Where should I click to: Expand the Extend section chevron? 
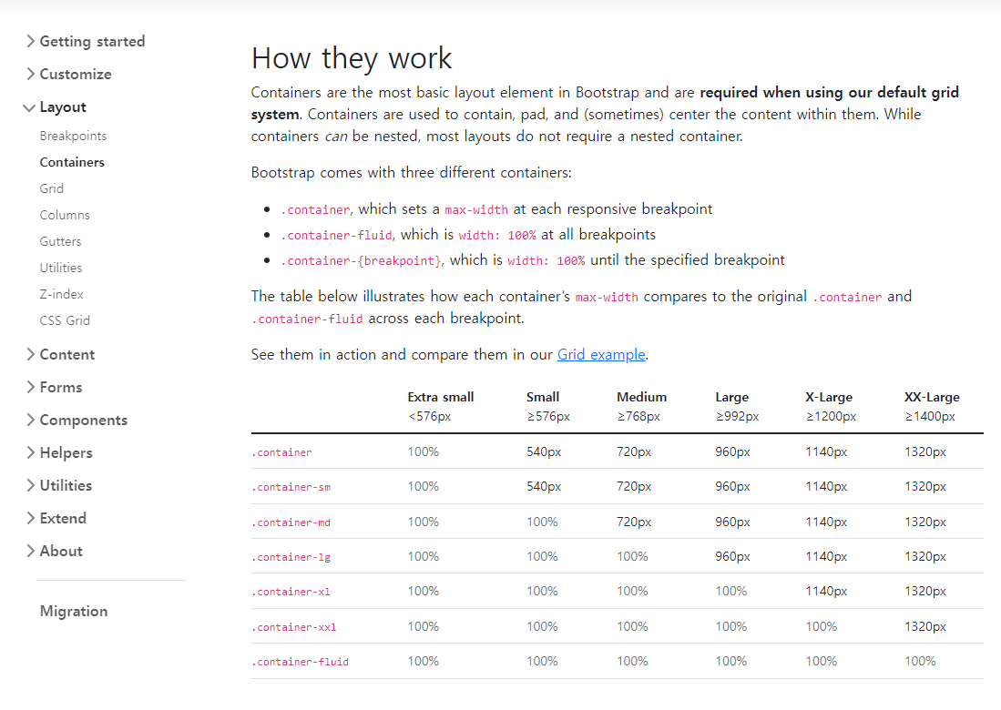point(30,518)
